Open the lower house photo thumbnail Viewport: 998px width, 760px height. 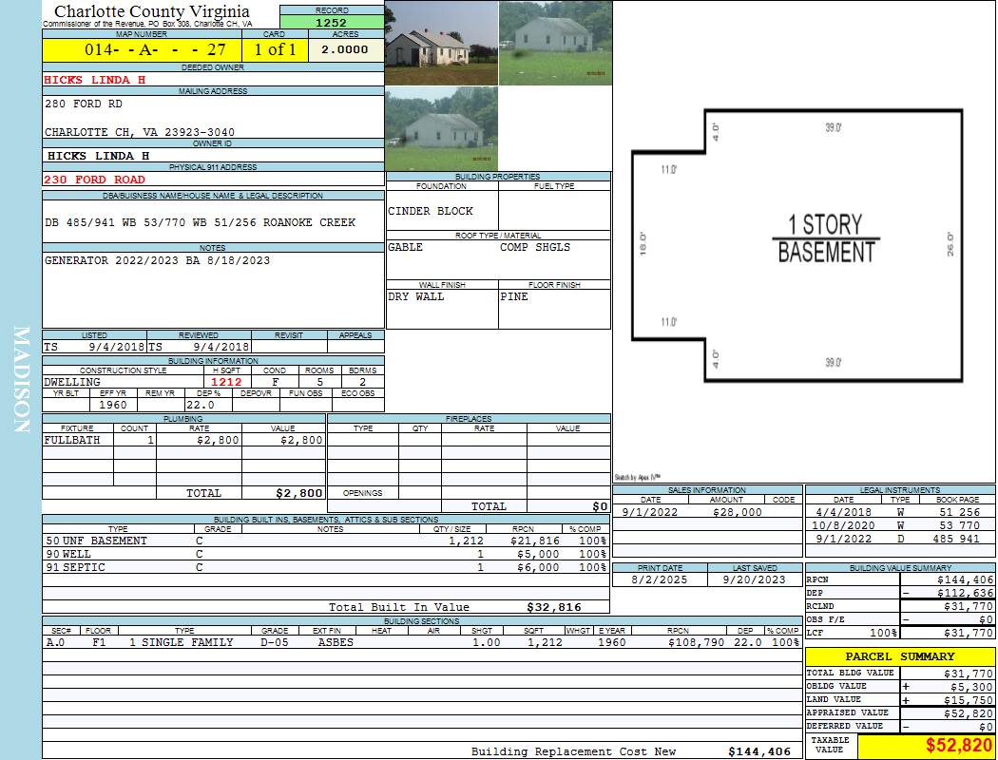click(x=441, y=129)
